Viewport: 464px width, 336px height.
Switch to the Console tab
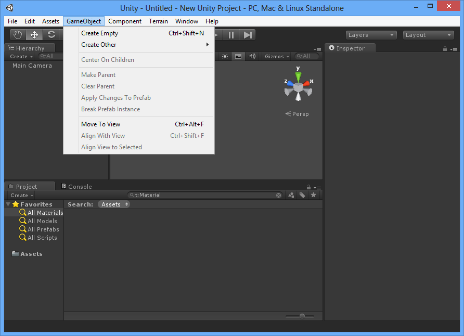(x=76, y=187)
